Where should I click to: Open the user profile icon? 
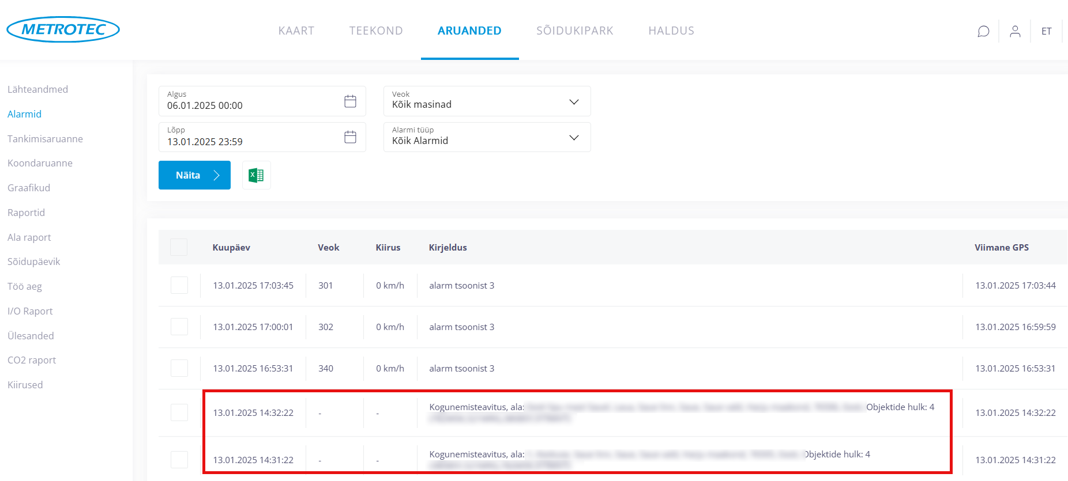(x=1015, y=31)
